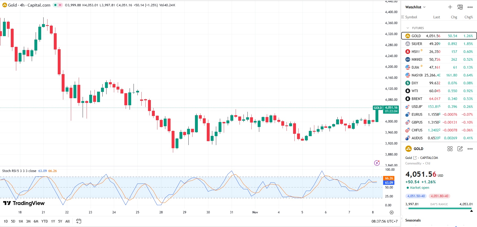Click the purple lightning replay icon on chart
Viewport: 477px width, 227px height.
[377, 163]
